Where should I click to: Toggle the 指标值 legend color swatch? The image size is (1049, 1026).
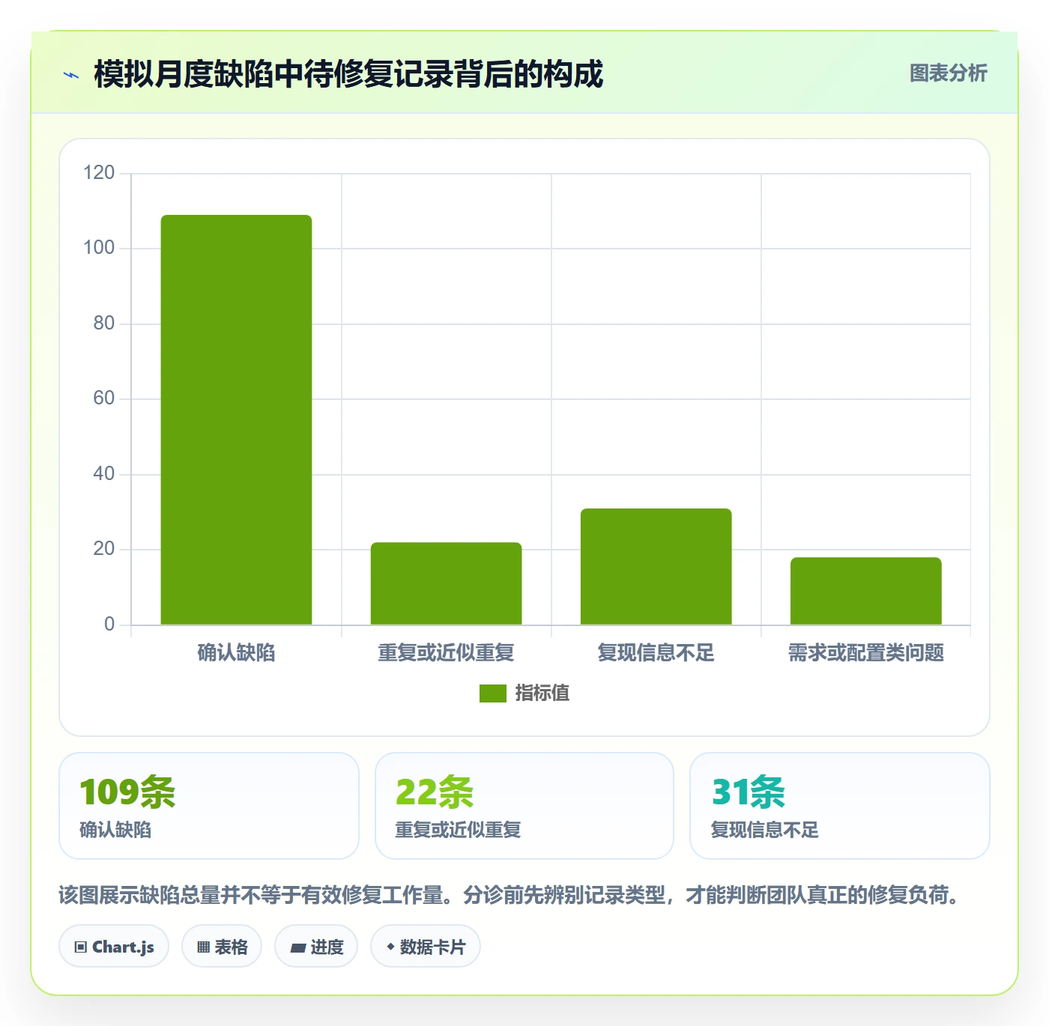coord(493,693)
